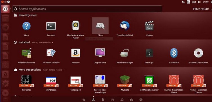Open the Amazon app in Installed
The width and height of the screenshot is (212, 102).
[x=75, y=53]
